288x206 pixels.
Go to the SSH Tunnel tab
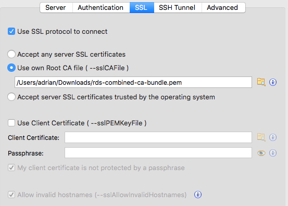[178, 7]
